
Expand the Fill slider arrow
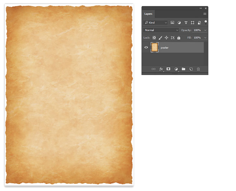[x=205, y=38]
